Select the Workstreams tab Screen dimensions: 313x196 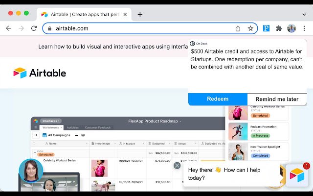pos(51,127)
